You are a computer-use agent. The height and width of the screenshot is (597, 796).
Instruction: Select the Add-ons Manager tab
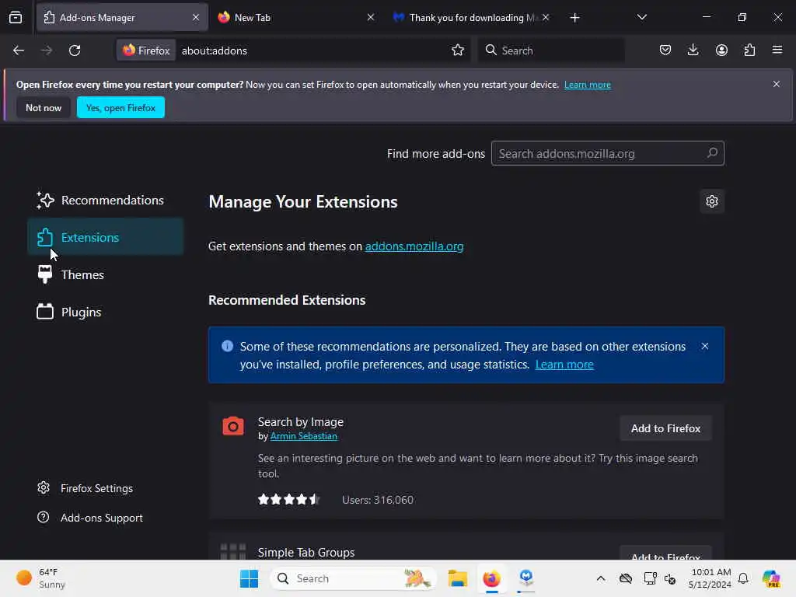click(122, 17)
